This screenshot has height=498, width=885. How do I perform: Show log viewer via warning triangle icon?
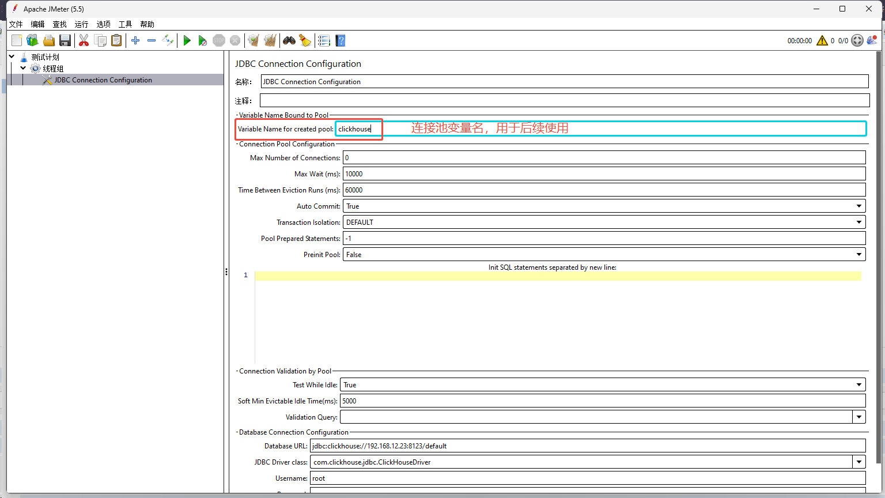pos(822,40)
